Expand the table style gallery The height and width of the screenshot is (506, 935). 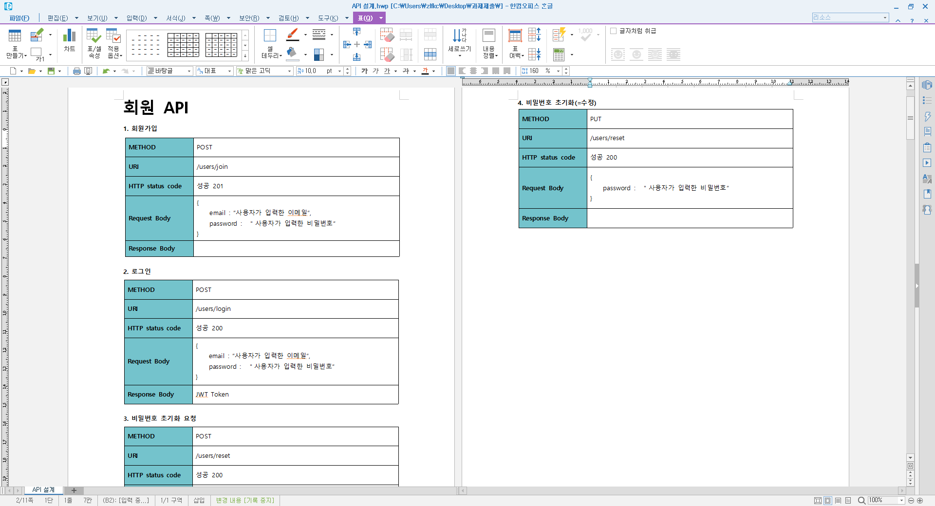(245, 57)
